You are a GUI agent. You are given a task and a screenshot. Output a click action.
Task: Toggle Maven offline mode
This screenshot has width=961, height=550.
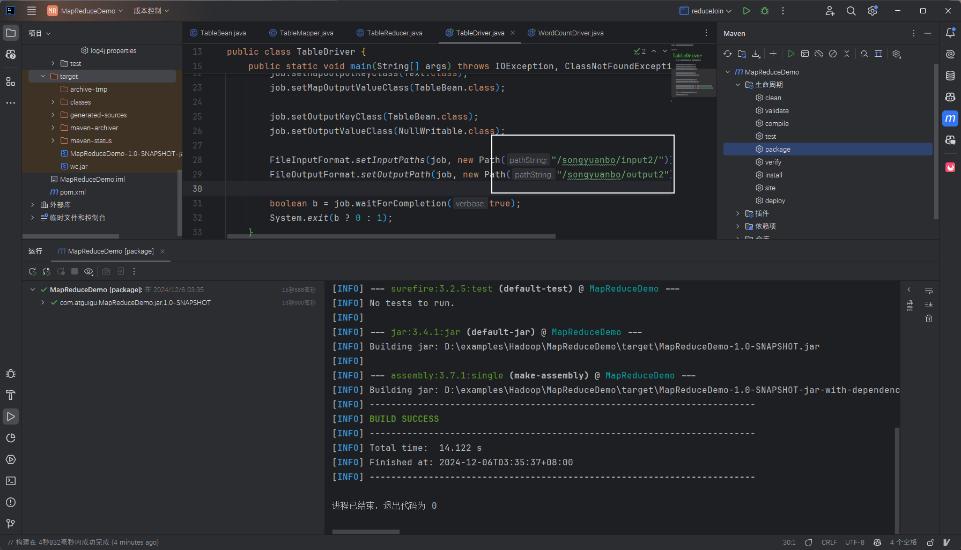click(819, 54)
